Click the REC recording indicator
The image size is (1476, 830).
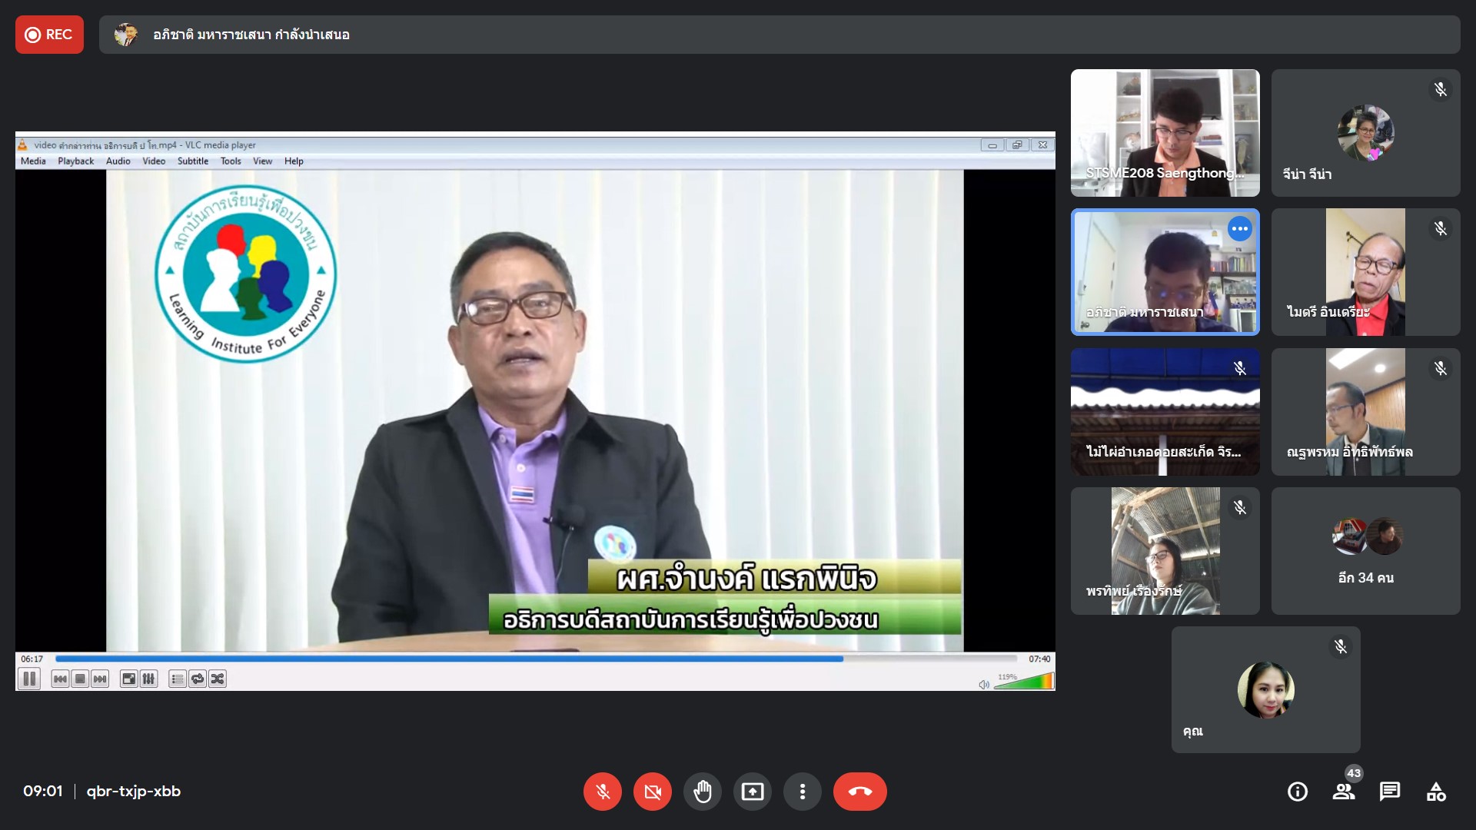(49, 35)
